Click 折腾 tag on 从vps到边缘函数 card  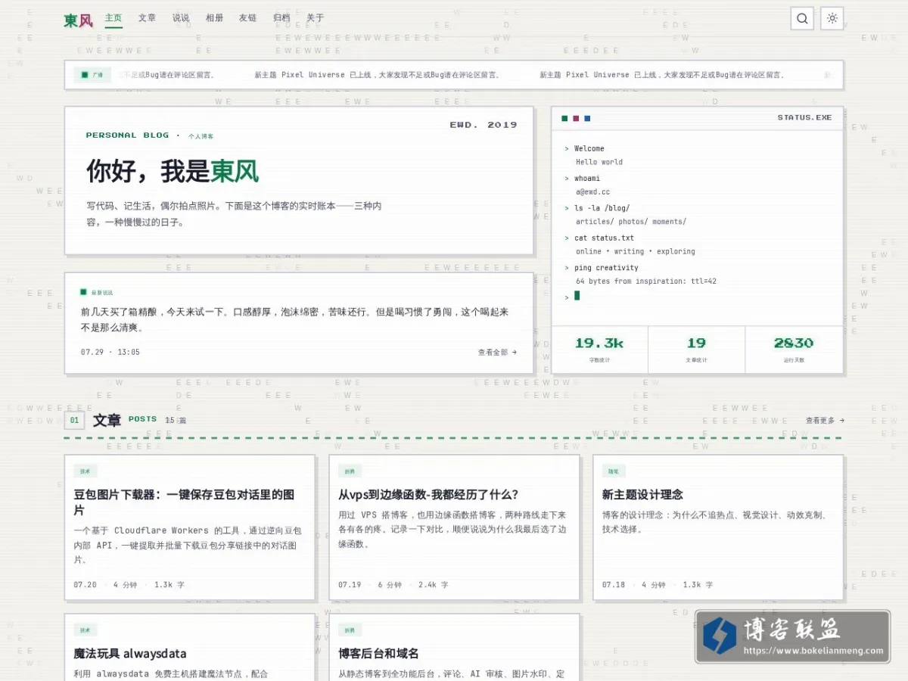coord(350,471)
